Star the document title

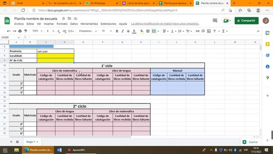click(64, 18)
